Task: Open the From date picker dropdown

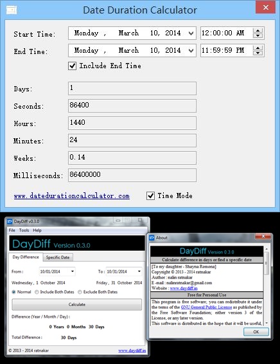Action: coord(73,271)
